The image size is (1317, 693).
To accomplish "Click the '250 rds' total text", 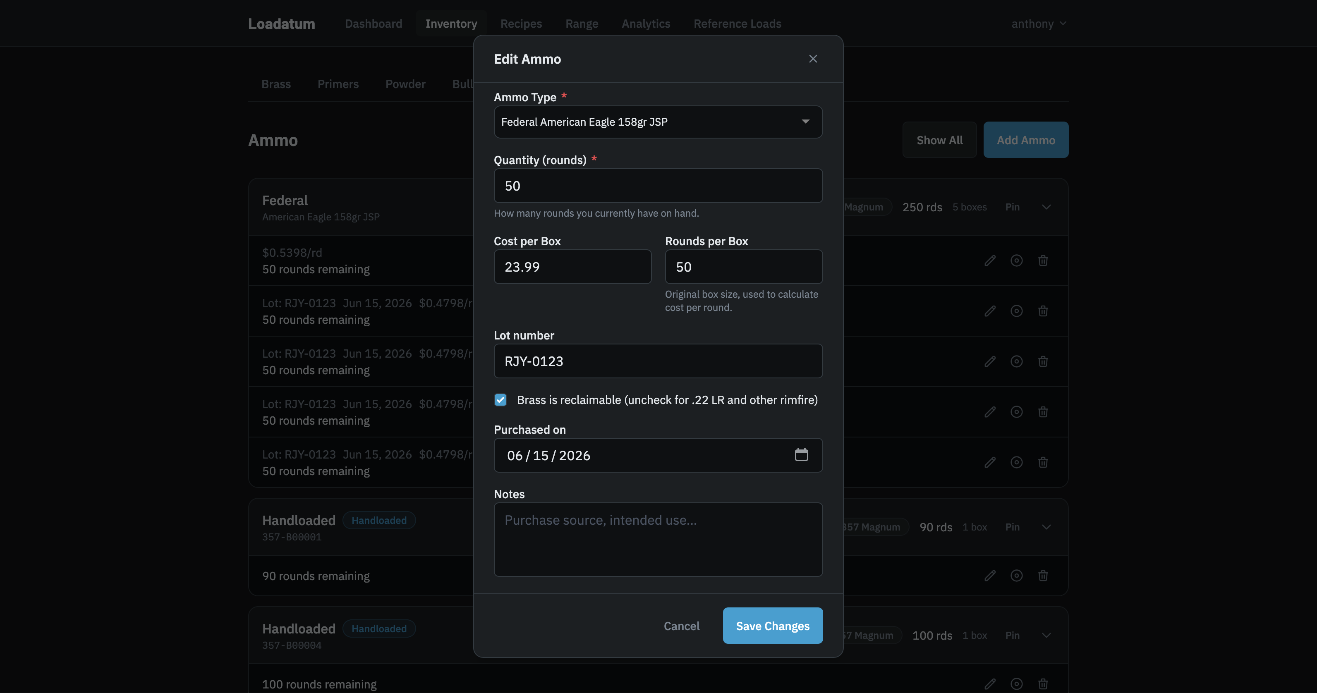I will [922, 207].
